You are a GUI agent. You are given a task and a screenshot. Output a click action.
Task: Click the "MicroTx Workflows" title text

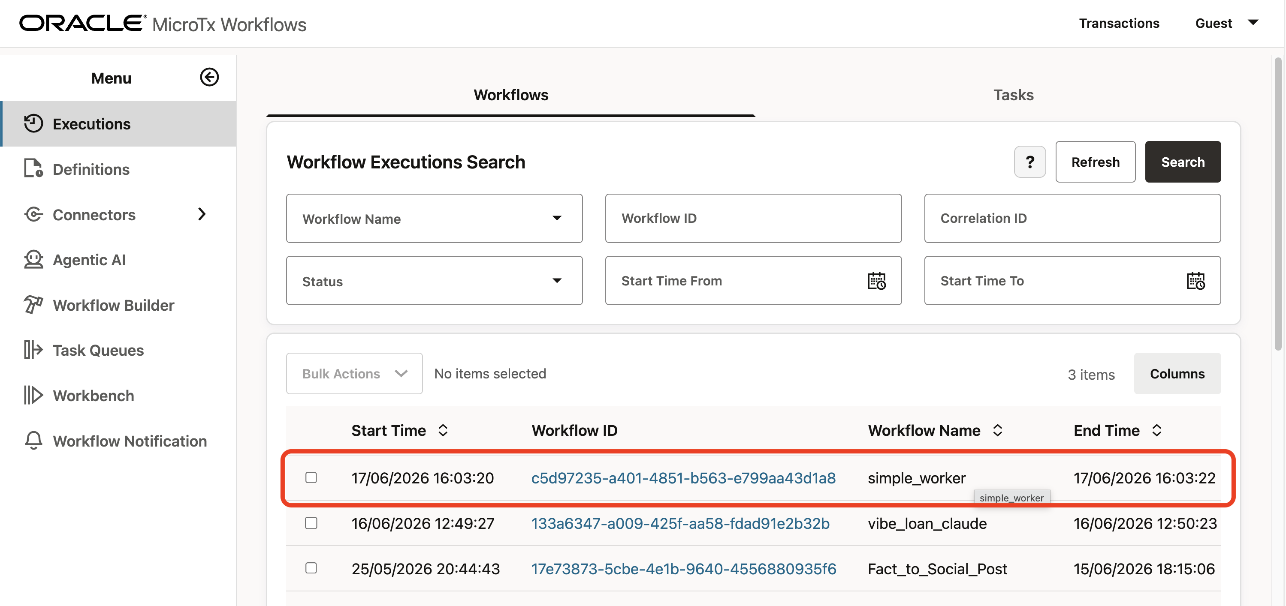(x=229, y=24)
